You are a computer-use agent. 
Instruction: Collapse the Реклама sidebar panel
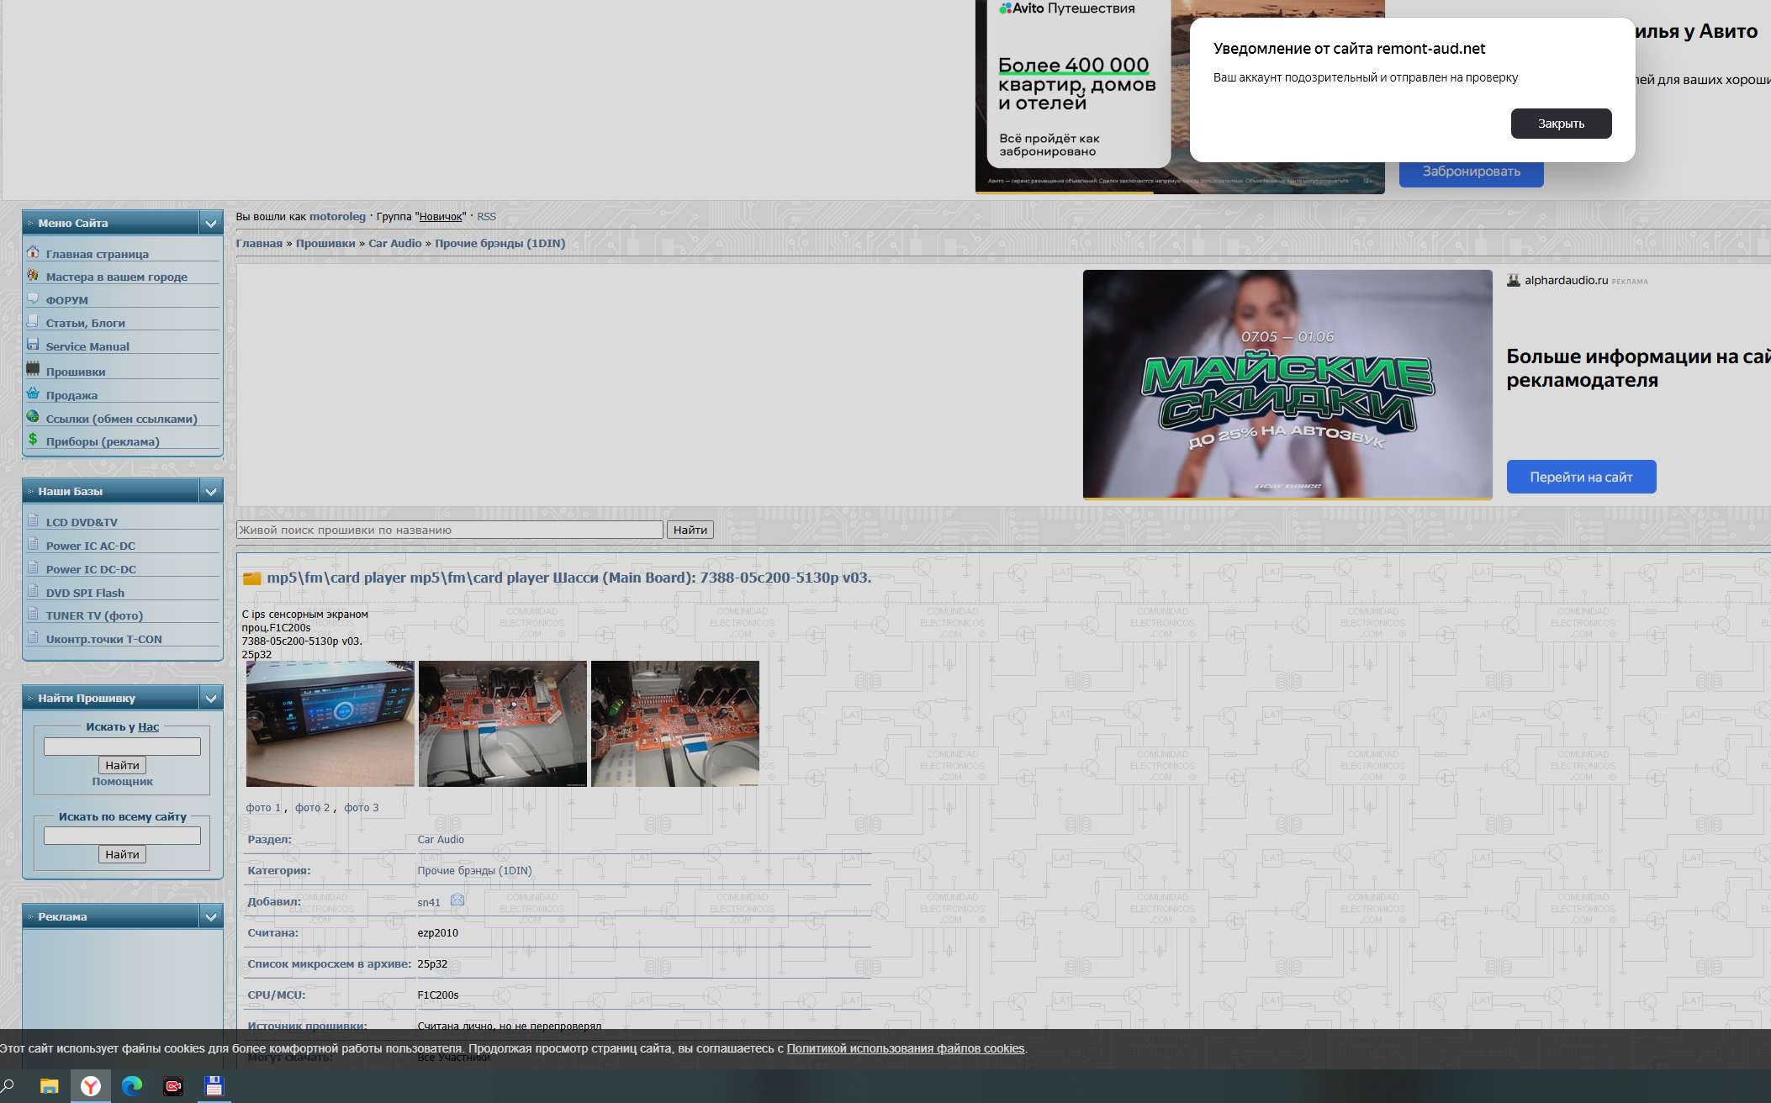click(211, 916)
